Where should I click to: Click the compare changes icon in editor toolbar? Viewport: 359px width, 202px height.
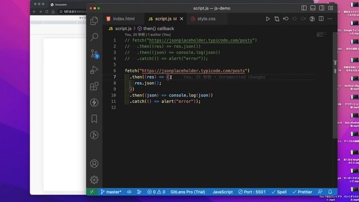(x=277, y=19)
